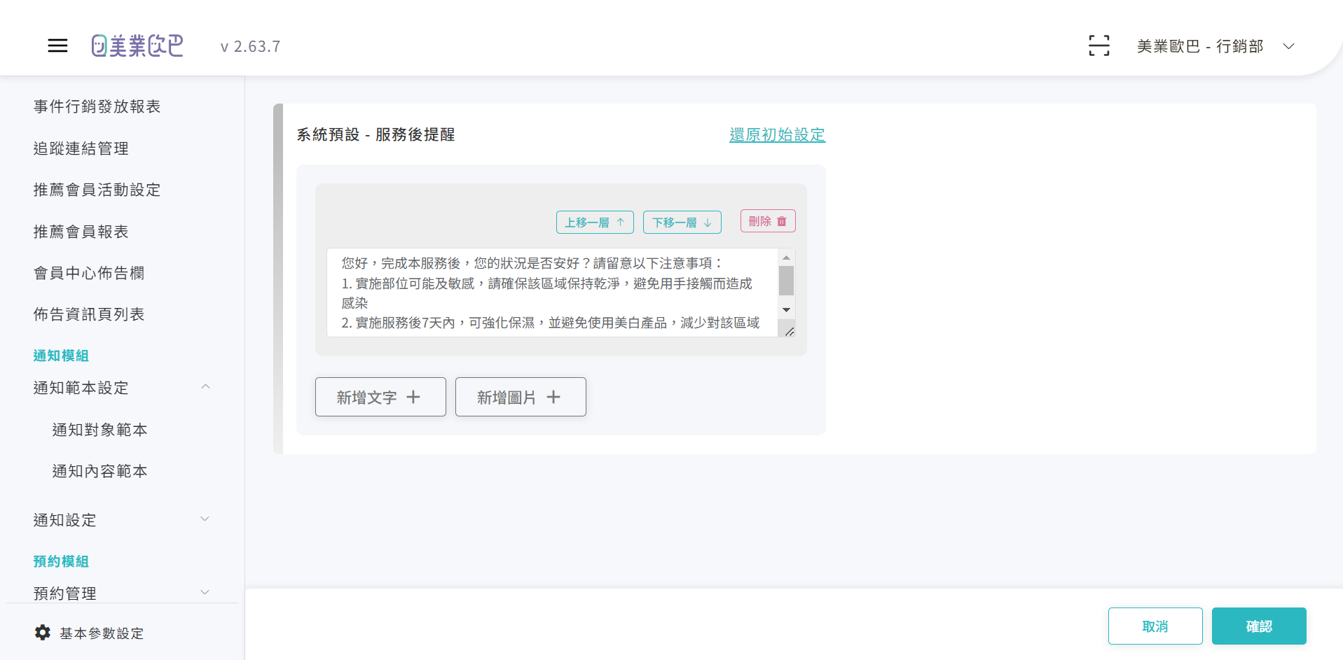Open the 美業歐巴 - 行銷部 account dropdown

1215,46
